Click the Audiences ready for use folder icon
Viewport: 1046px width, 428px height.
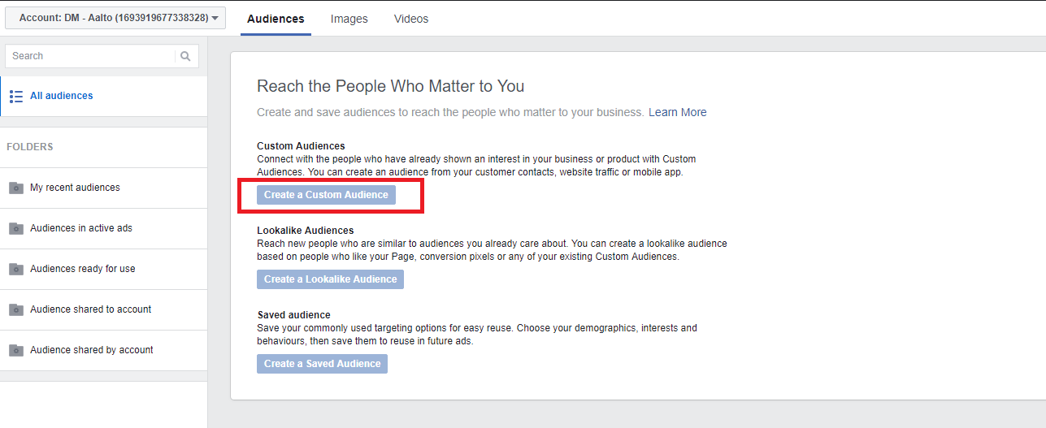point(16,269)
